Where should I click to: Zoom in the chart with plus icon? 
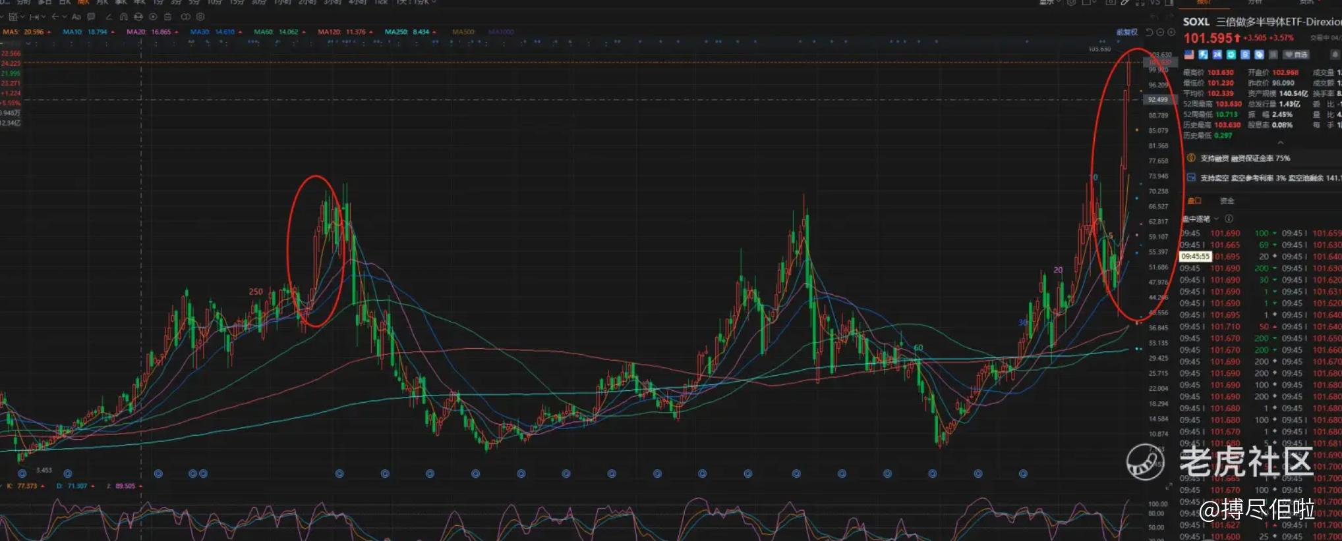(1171, 32)
